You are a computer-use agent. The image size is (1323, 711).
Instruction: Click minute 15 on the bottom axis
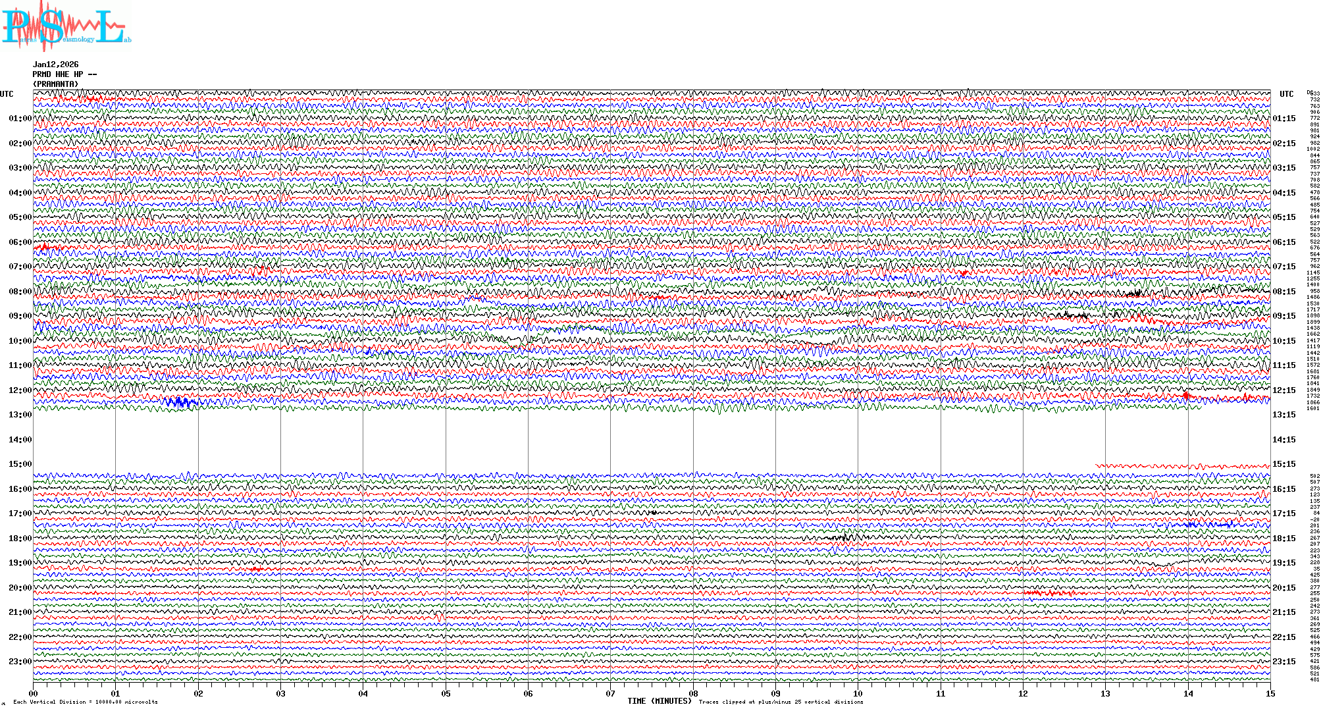coord(1270,694)
